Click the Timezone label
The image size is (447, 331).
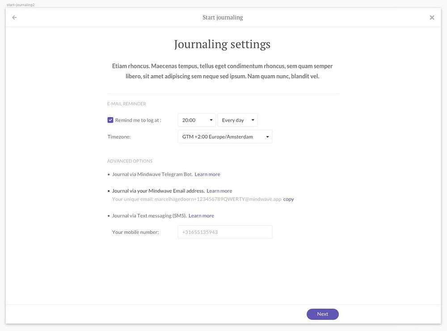pos(119,136)
